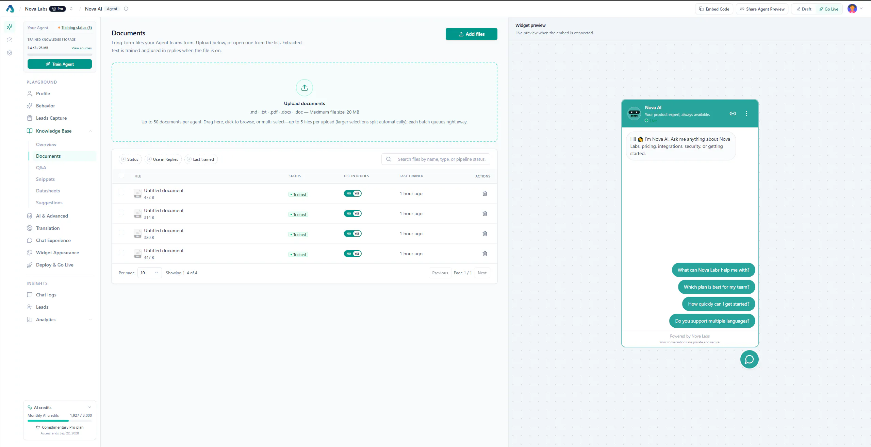Click the Train Agent button
The height and width of the screenshot is (447, 871).
pos(60,64)
